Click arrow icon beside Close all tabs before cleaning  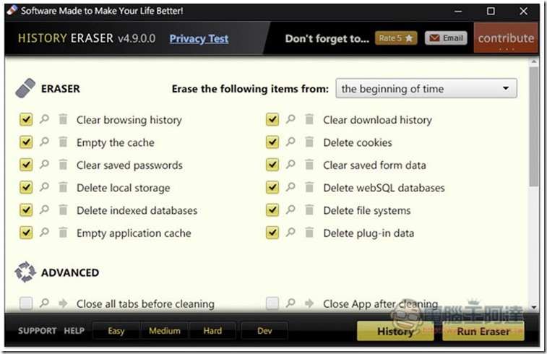(x=63, y=303)
